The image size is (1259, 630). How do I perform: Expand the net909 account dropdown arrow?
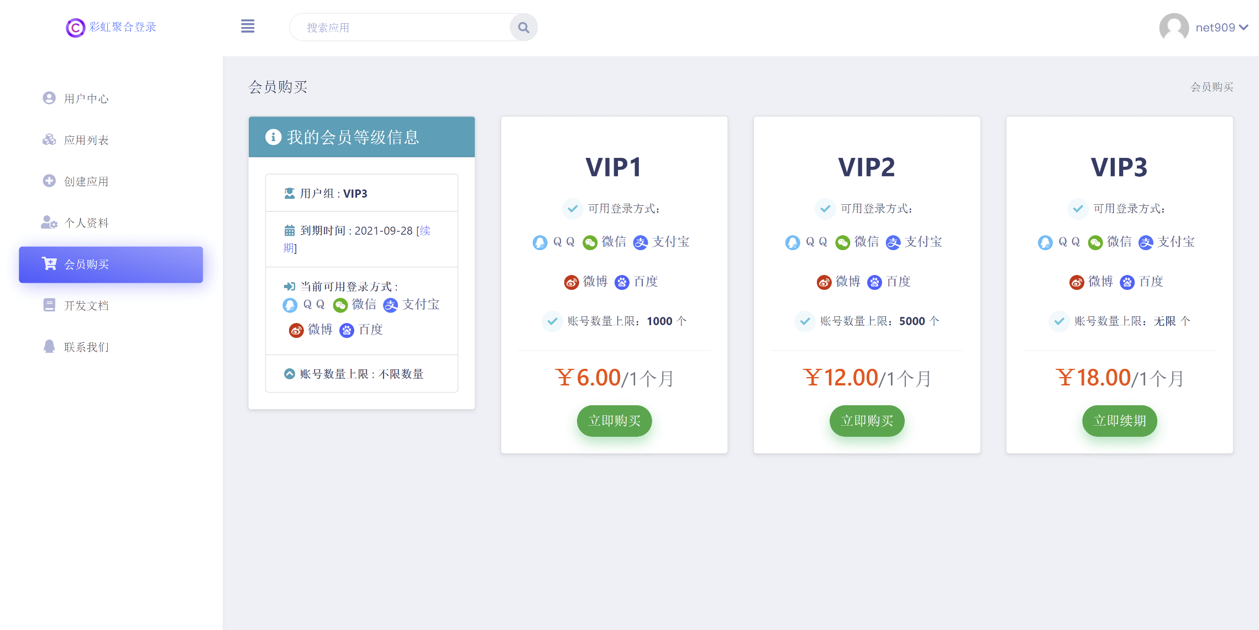click(1244, 28)
